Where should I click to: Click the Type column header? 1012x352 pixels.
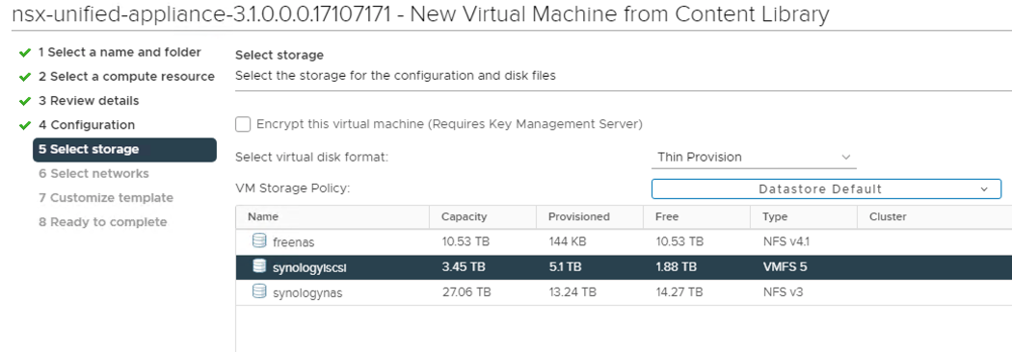[x=804, y=216]
